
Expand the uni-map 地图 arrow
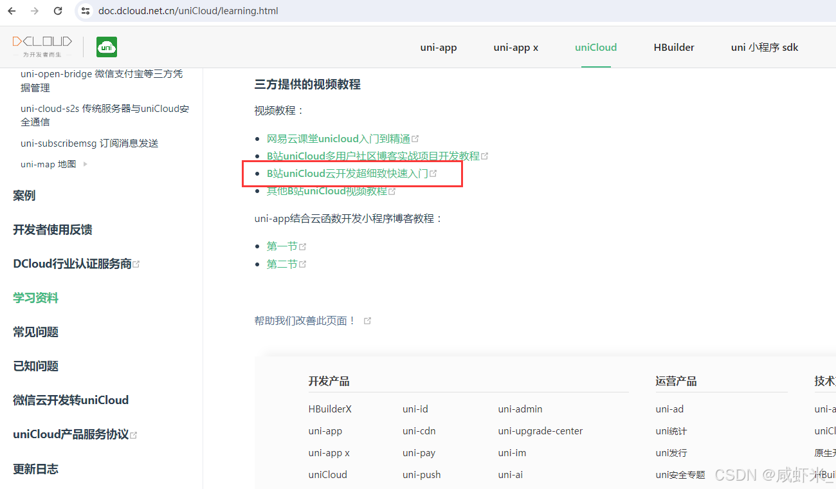click(x=86, y=164)
